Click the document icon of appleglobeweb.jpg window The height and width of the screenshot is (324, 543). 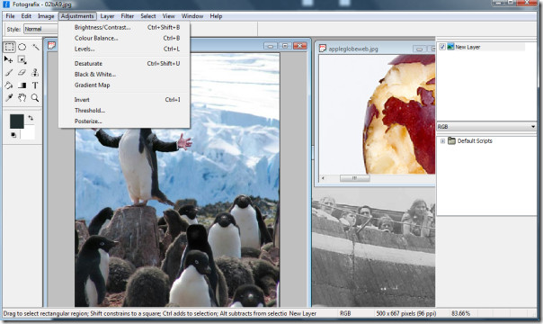coord(323,49)
